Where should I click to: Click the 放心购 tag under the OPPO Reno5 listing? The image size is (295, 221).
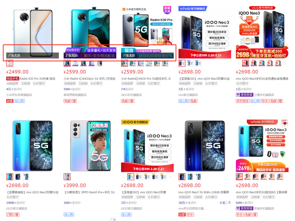coord(69,215)
